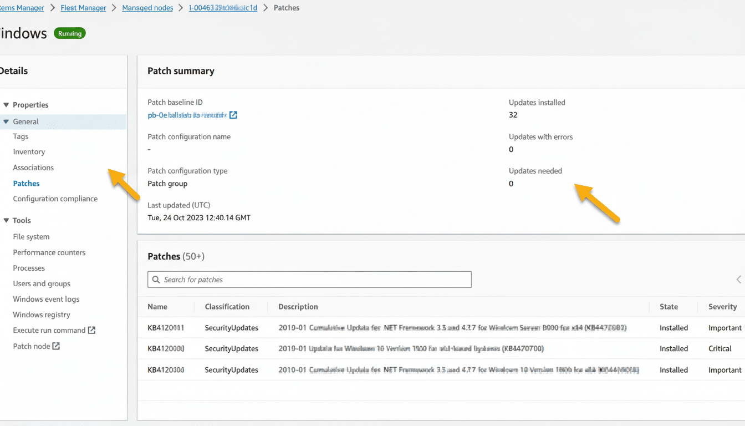Open the Windows registry tool
The height and width of the screenshot is (426, 745).
pos(41,314)
